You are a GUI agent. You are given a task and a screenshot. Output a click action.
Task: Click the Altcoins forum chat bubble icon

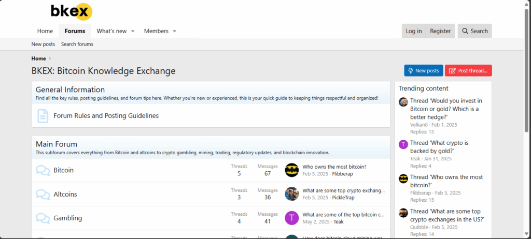[43, 195]
